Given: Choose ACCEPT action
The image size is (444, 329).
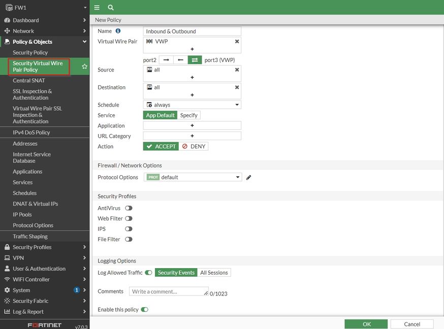Looking at the screenshot, I should [161, 146].
